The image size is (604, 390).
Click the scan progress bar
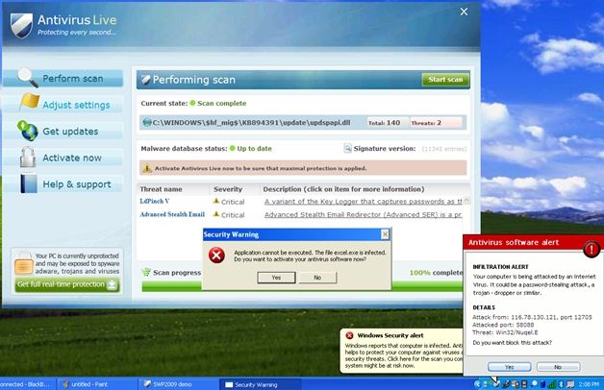(x=302, y=286)
